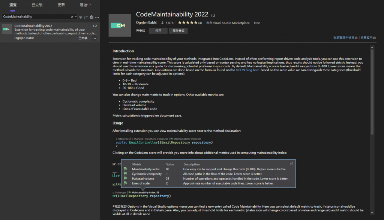Screen dimensions: 384x220
Task: Click the '10-19 = Moderate' bullet
Action: [135, 84]
